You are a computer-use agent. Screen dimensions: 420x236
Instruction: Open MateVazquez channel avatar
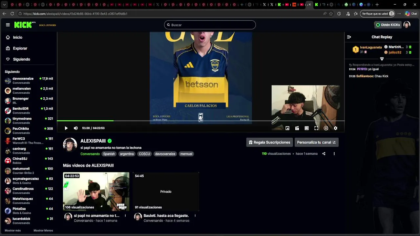(x=8, y=201)
